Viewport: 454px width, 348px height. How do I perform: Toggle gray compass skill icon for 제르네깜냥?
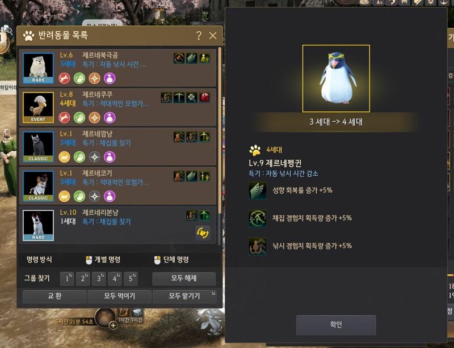click(94, 157)
